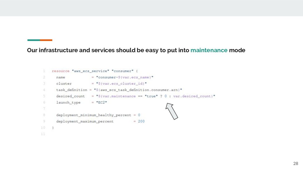303x170 pixels.
Task: Click the "name" attribute on line 2
Action: click(x=61, y=77)
